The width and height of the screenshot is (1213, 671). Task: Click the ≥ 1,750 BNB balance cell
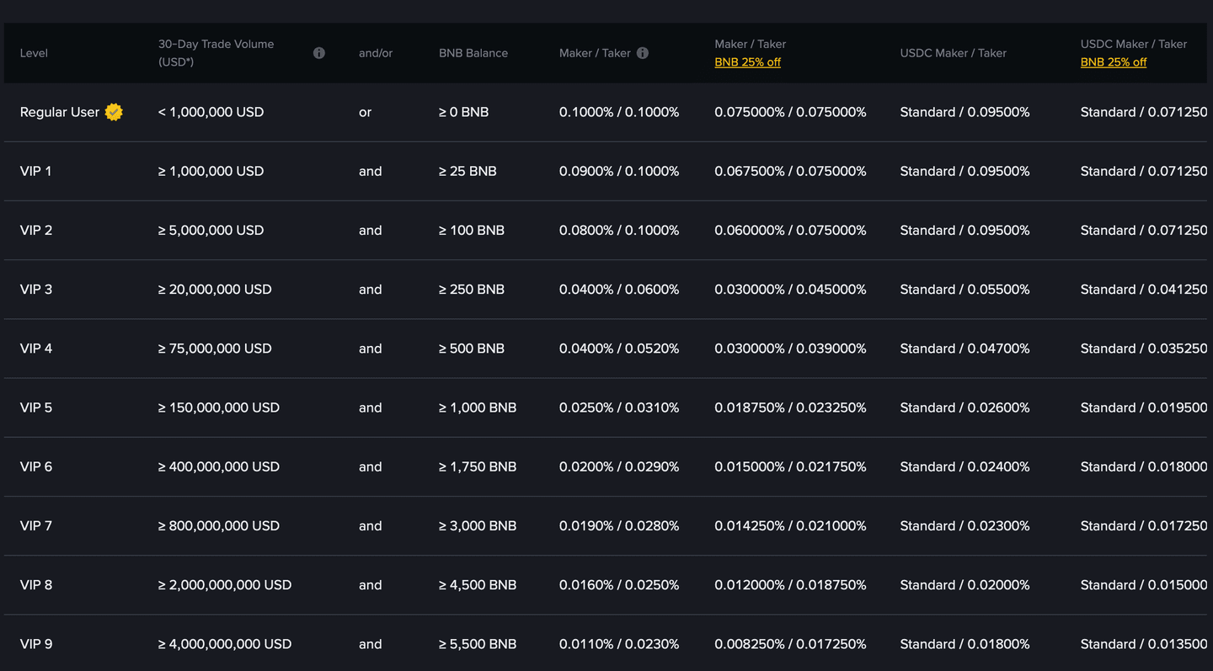pyautogui.click(x=477, y=466)
